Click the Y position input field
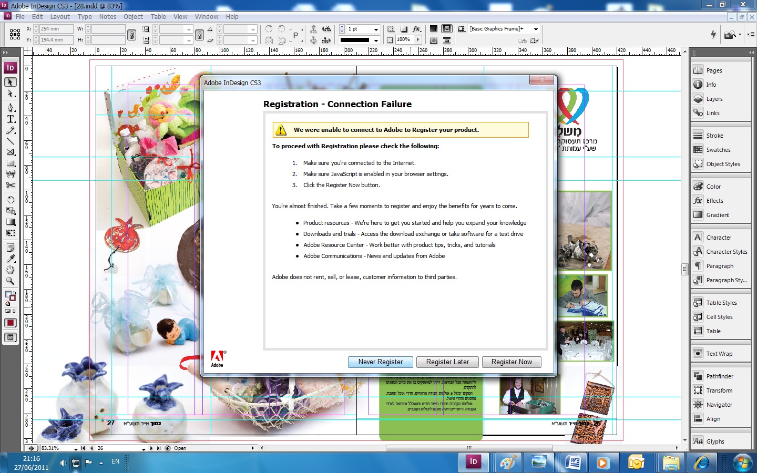The width and height of the screenshot is (757, 473). [x=56, y=40]
